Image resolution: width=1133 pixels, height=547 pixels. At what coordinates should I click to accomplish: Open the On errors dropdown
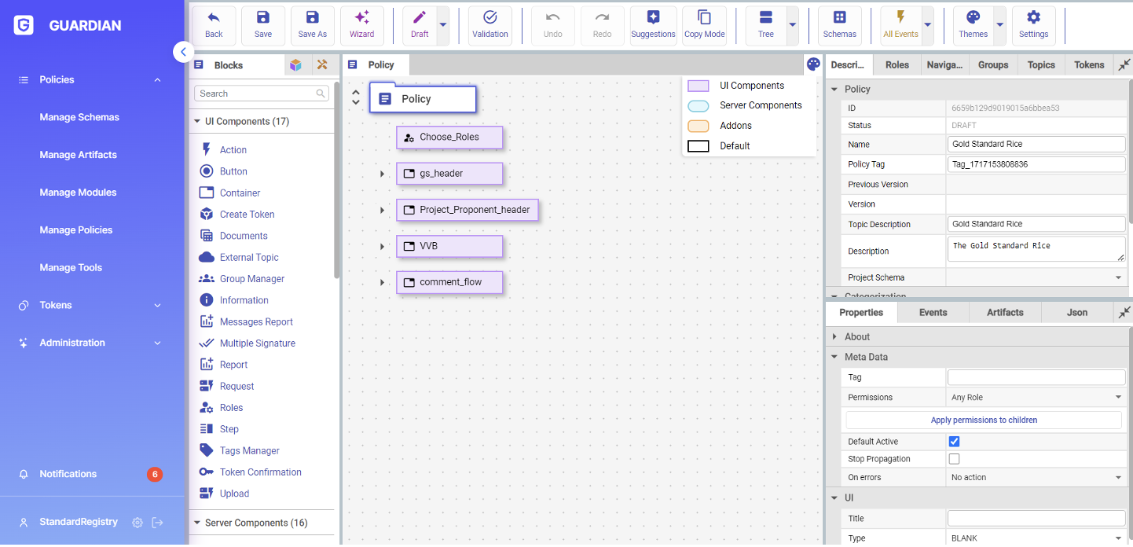tap(1035, 478)
